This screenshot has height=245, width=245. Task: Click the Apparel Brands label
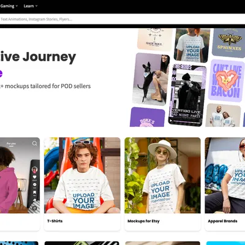222,221
